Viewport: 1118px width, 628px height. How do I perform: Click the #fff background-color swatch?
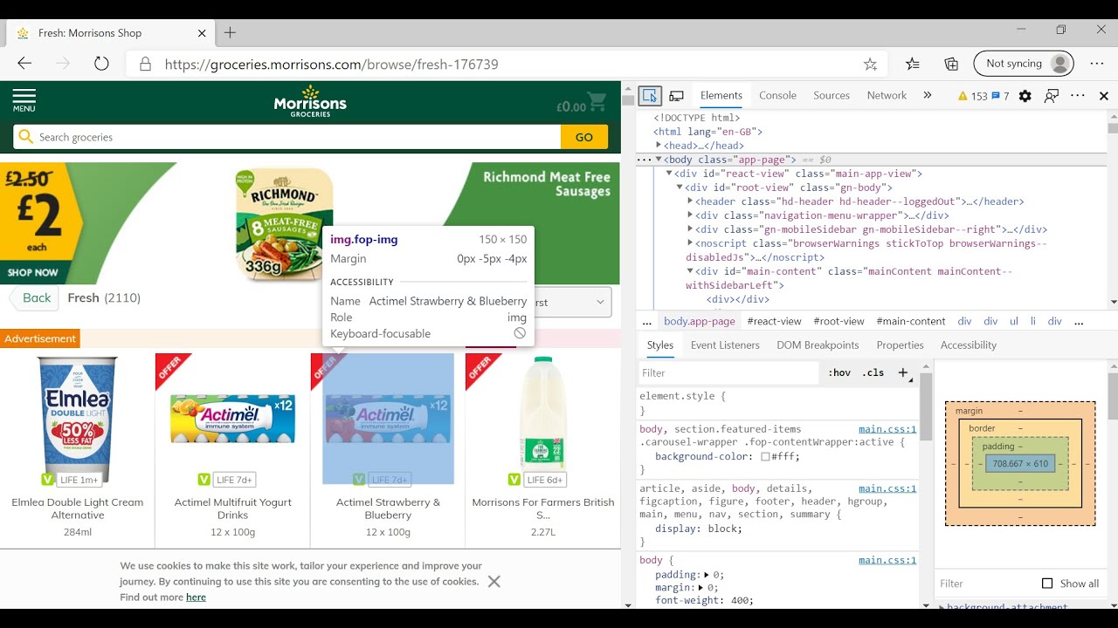tap(765, 457)
